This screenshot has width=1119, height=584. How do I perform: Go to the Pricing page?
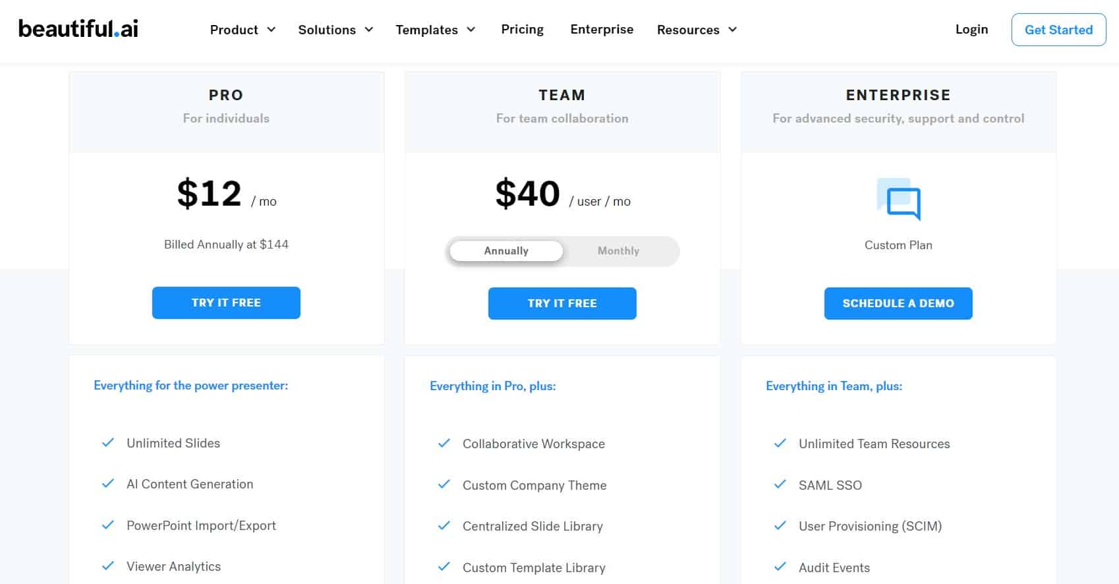[x=522, y=29]
